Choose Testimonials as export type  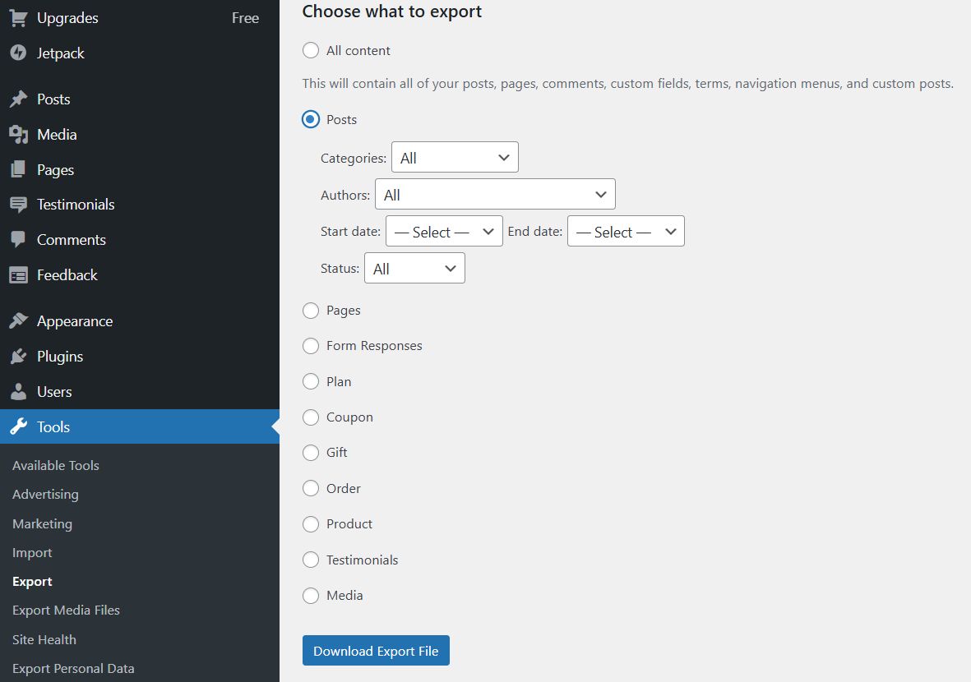pyautogui.click(x=311, y=560)
